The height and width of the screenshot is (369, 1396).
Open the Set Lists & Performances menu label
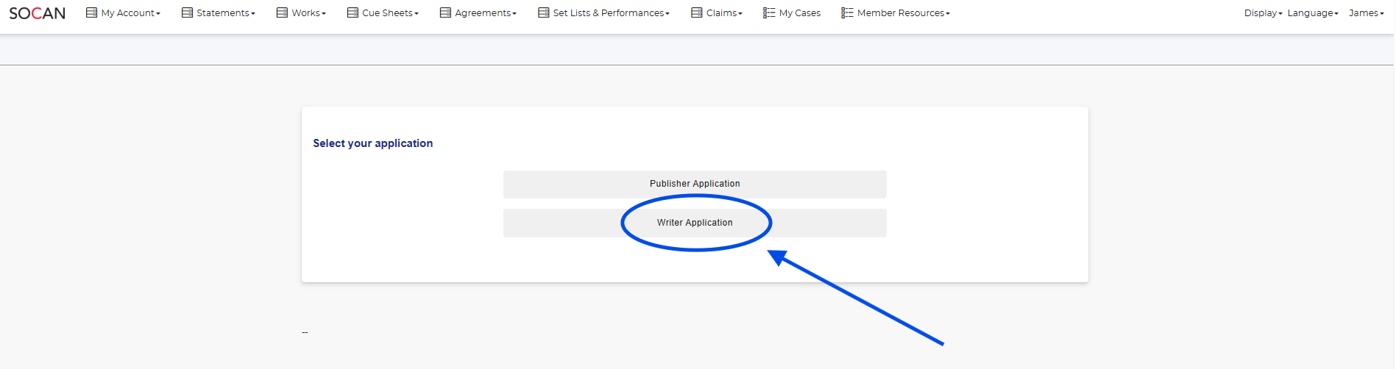609,13
